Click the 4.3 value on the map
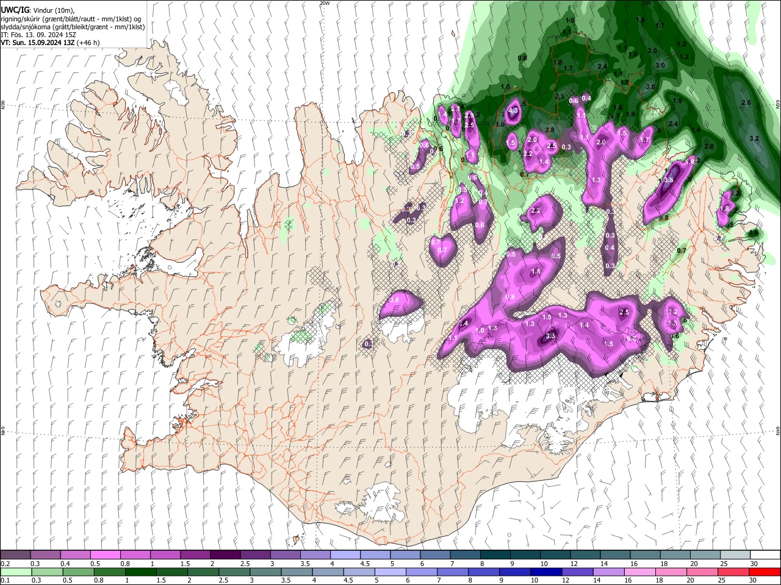This screenshot has width=781, height=585. click(x=513, y=110)
